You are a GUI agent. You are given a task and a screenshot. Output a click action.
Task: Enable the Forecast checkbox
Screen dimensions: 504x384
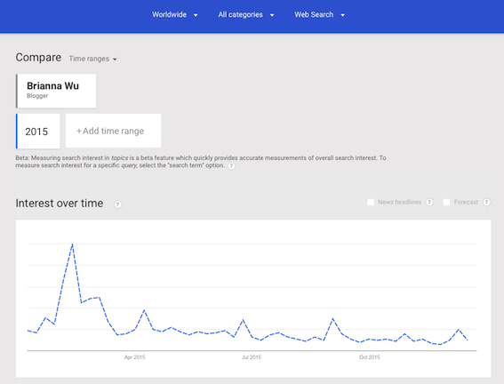point(446,202)
